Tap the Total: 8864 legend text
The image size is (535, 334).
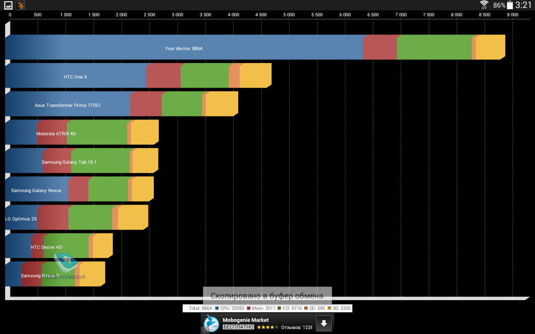(201, 309)
